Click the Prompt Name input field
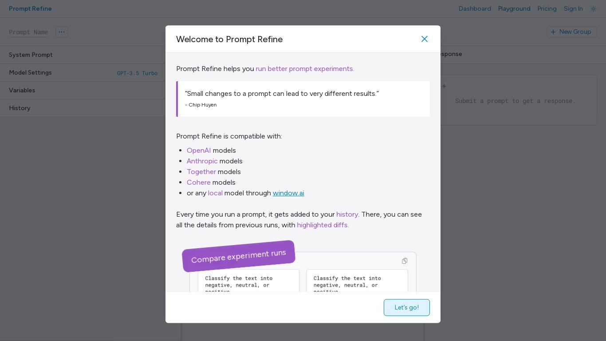 click(28, 32)
